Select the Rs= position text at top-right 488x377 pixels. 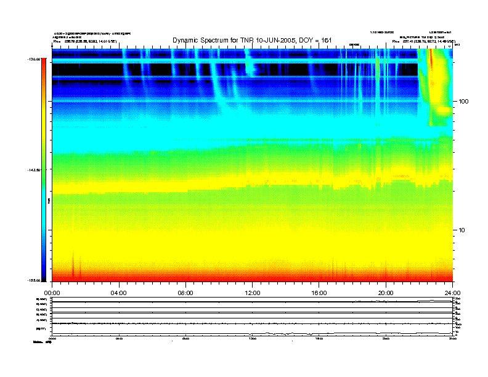point(423,41)
